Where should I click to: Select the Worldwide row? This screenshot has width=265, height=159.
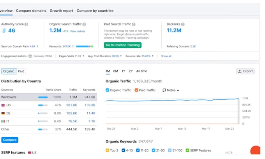point(48,97)
